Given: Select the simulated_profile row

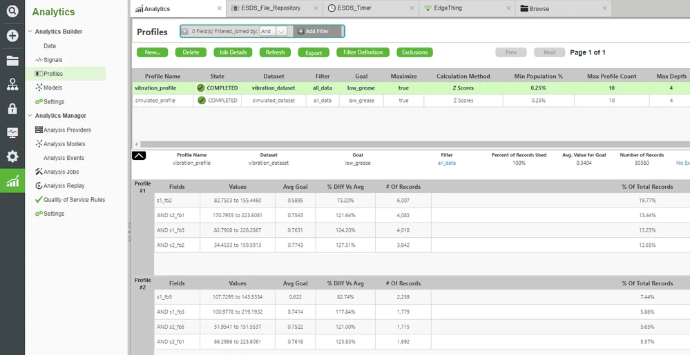Looking at the screenshot, I should [410, 101].
